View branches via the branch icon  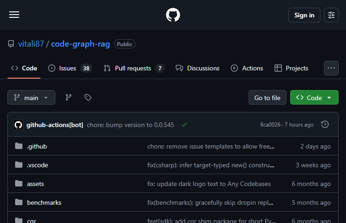click(68, 97)
